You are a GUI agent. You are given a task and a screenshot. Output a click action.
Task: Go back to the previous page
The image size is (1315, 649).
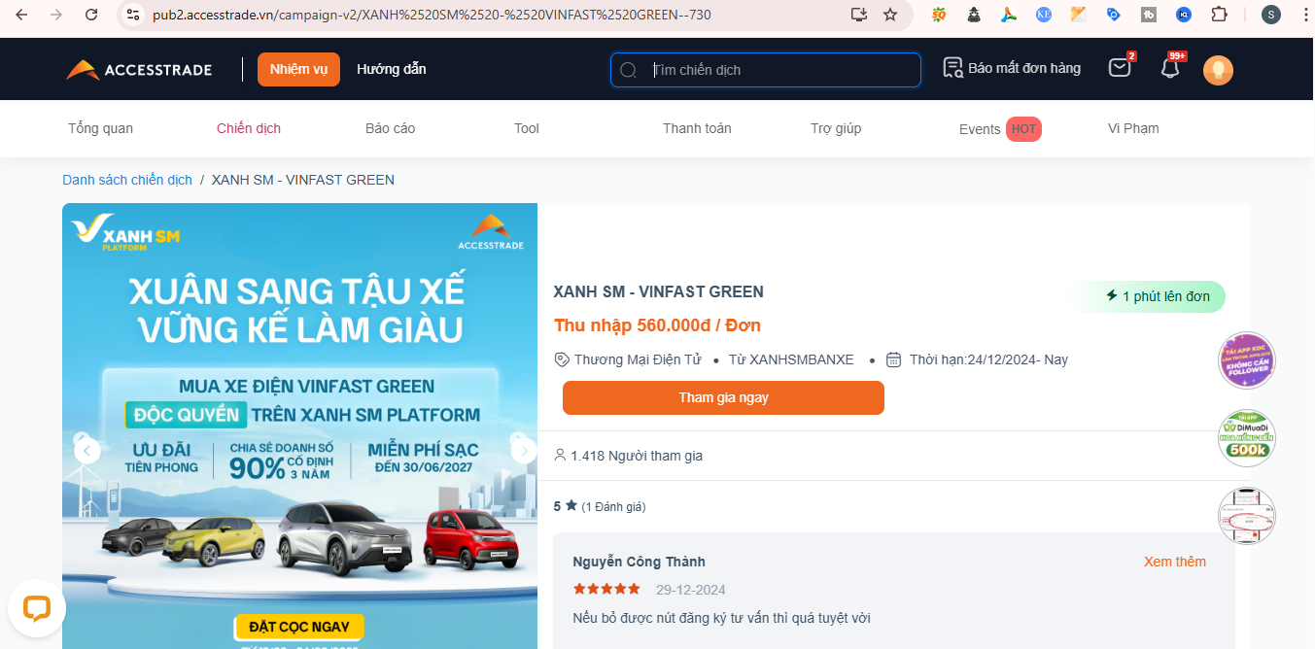[x=21, y=15]
